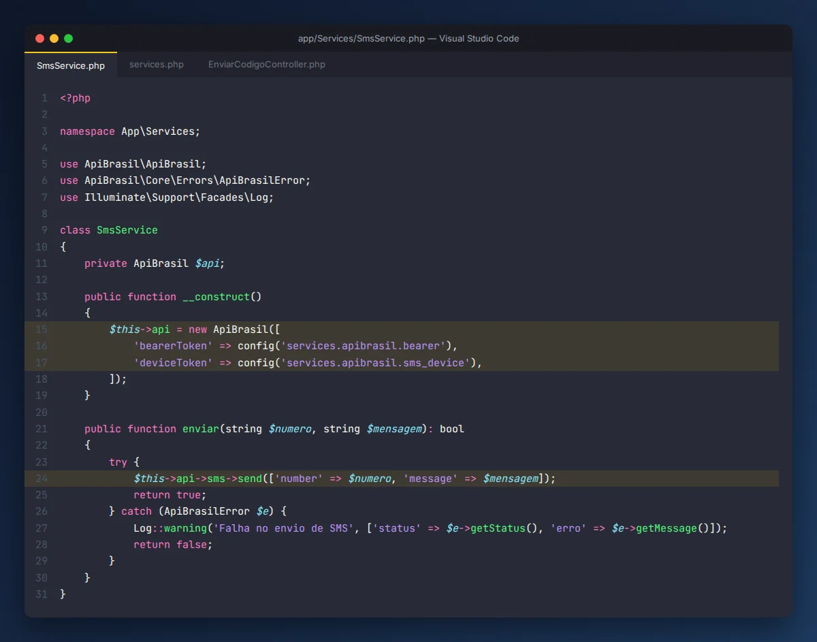
Task: Click 'namespace App\Services;' on line 3
Action: click(x=130, y=131)
